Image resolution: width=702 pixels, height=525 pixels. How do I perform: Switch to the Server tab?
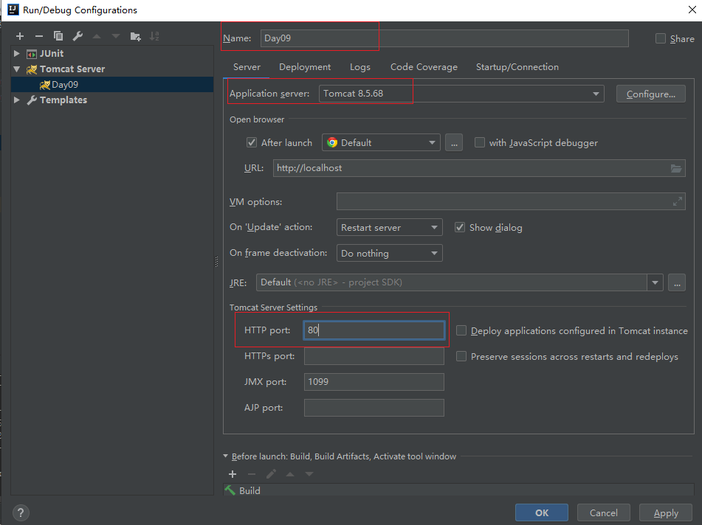pos(247,67)
